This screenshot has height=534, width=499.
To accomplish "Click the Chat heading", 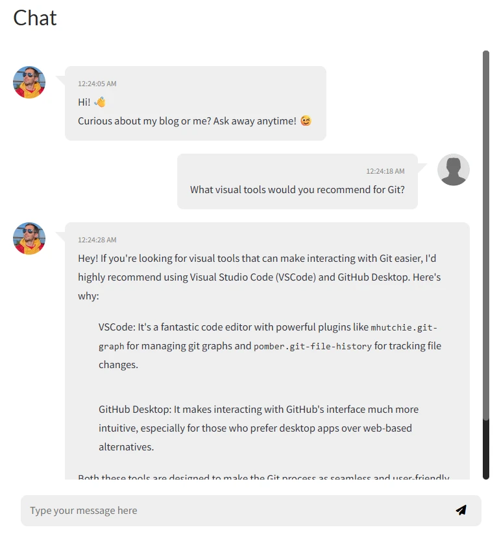I will click(x=35, y=17).
